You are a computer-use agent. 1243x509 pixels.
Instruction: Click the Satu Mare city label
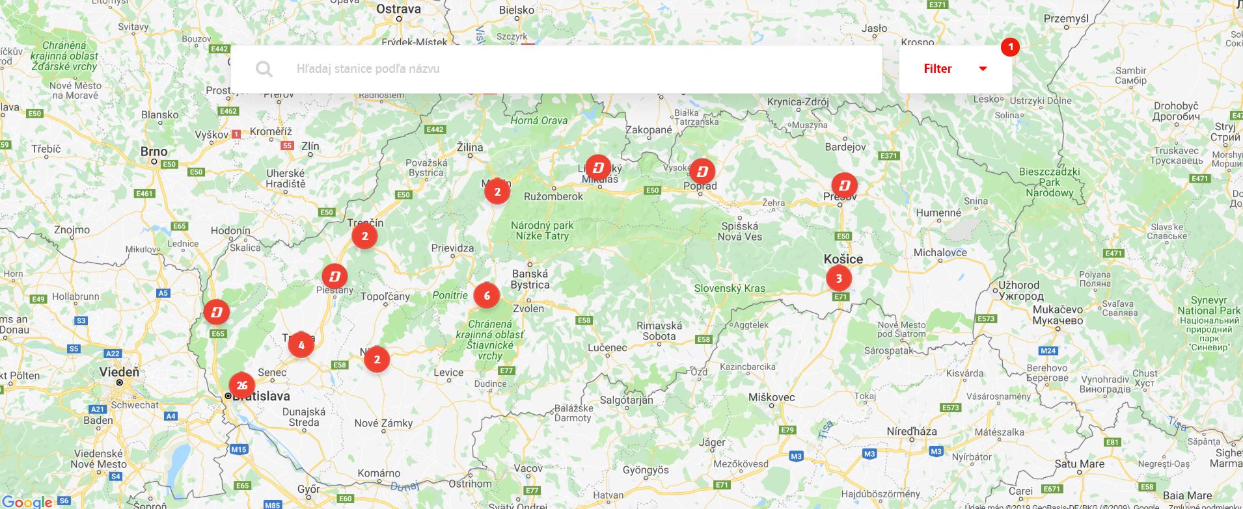pos(1080,463)
